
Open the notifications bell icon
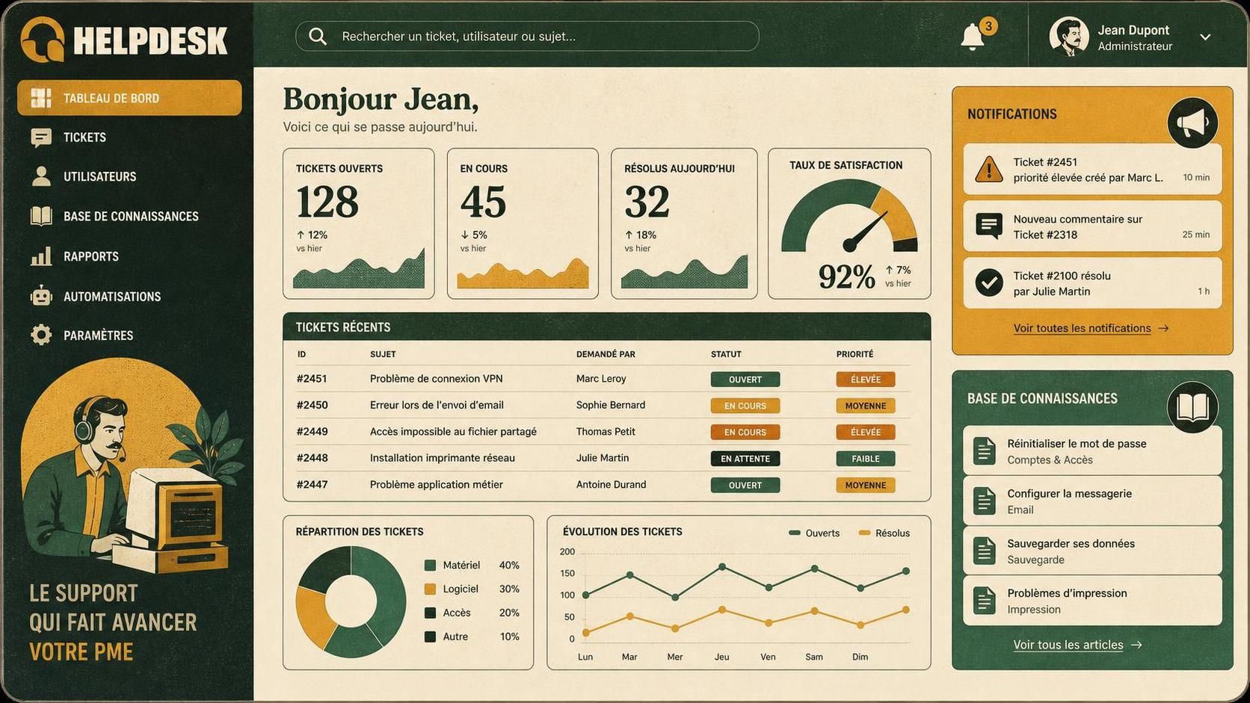pyautogui.click(x=972, y=37)
